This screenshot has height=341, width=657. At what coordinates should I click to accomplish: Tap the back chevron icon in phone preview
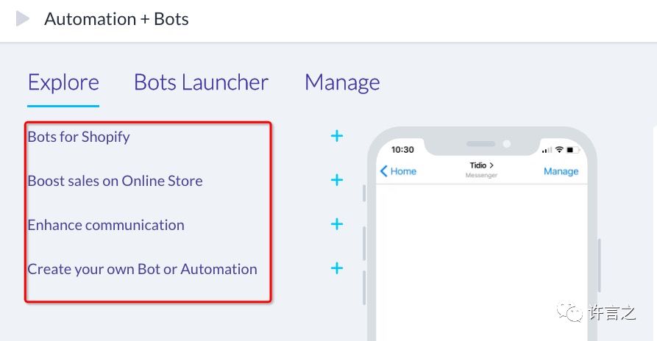click(x=383, y=171)
